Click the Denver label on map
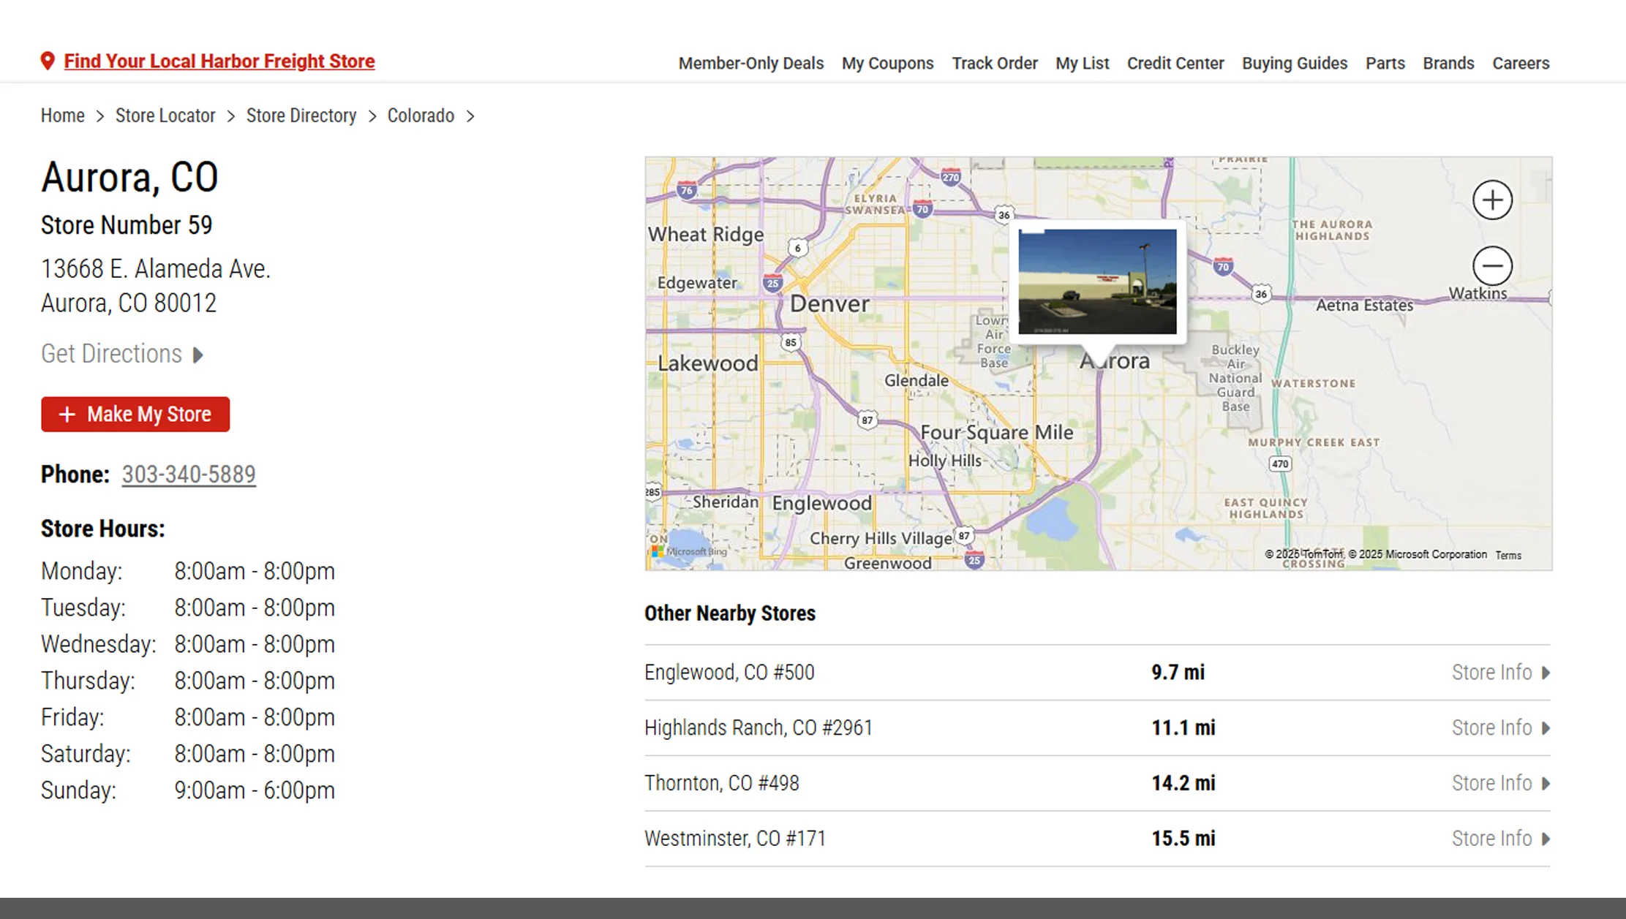Viewport: 1626px width, 919px height. tap(829, 304)
